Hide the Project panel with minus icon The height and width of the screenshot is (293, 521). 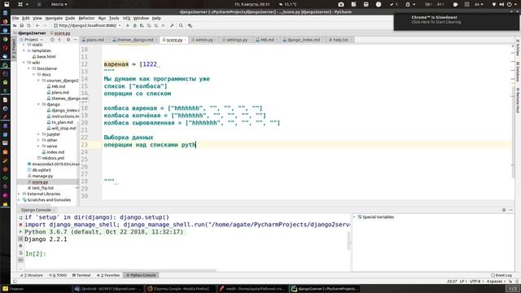pos(75,40)
